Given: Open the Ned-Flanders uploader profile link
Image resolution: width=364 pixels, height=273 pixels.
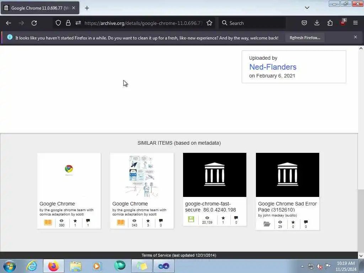Looking at the screenshot, I should tap(273, 67).
